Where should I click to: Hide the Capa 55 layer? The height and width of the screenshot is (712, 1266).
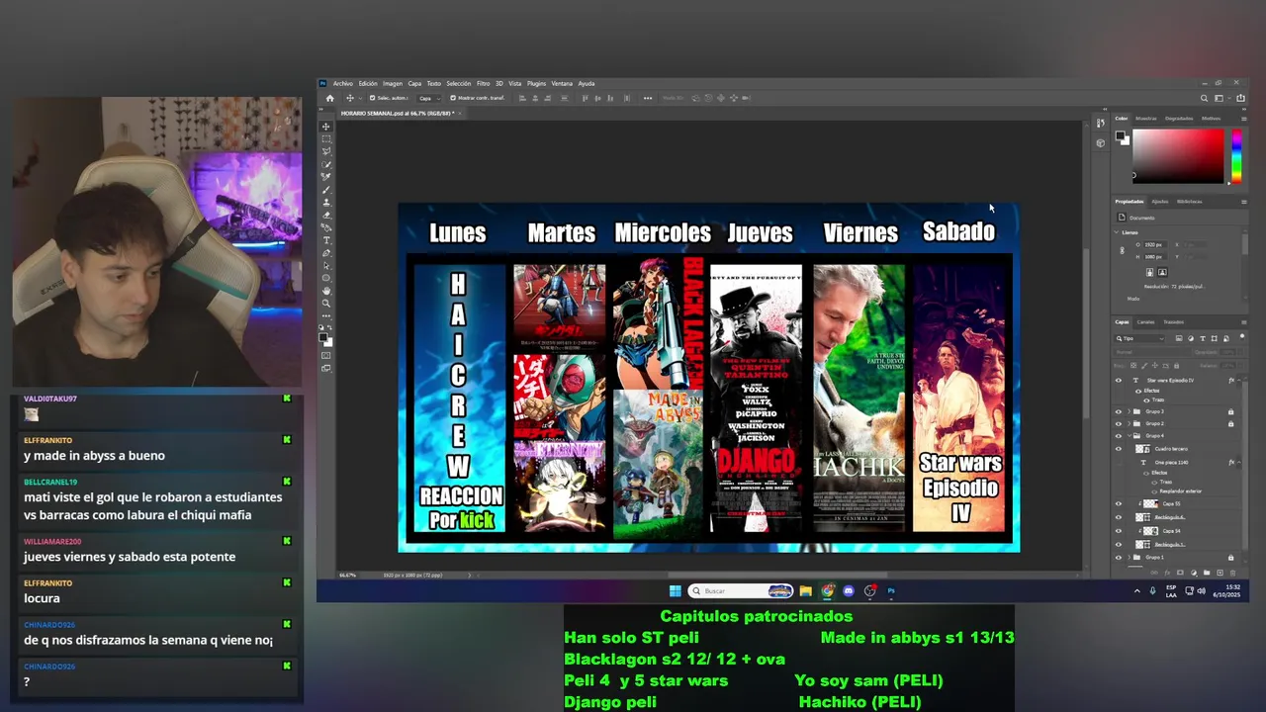click(x=1119, y=503)
